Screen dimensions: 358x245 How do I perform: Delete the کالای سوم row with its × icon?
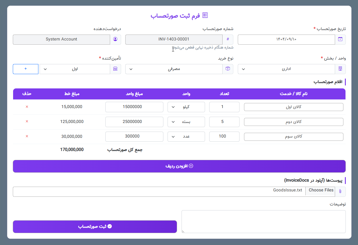coord(27,136)
